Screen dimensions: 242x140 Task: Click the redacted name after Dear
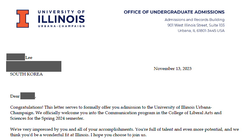tap(28, 96)
